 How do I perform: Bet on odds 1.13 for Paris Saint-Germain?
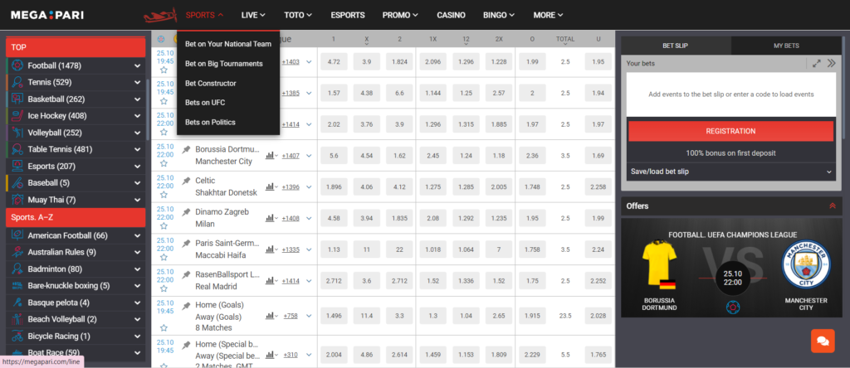[334, 249]
